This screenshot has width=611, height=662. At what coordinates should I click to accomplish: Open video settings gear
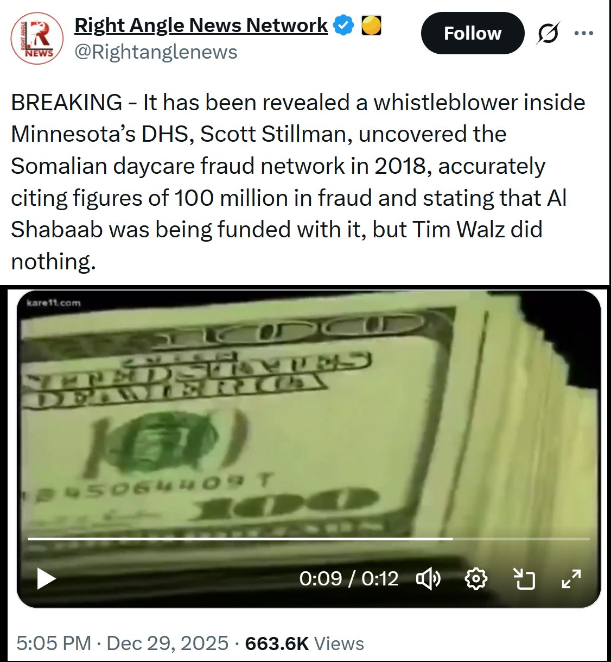[476, 579]
